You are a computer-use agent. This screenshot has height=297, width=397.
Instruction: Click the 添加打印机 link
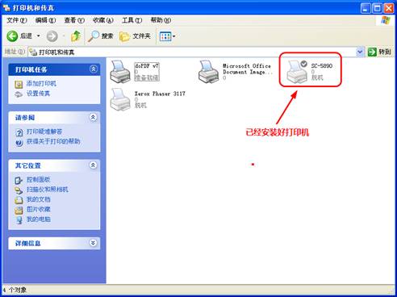(41, 84)
